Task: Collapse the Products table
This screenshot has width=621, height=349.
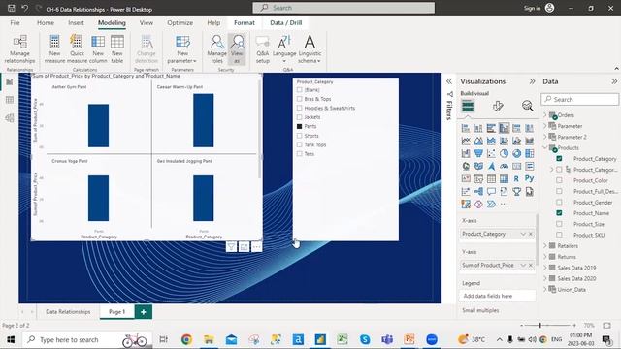Action: pos(545,147)
